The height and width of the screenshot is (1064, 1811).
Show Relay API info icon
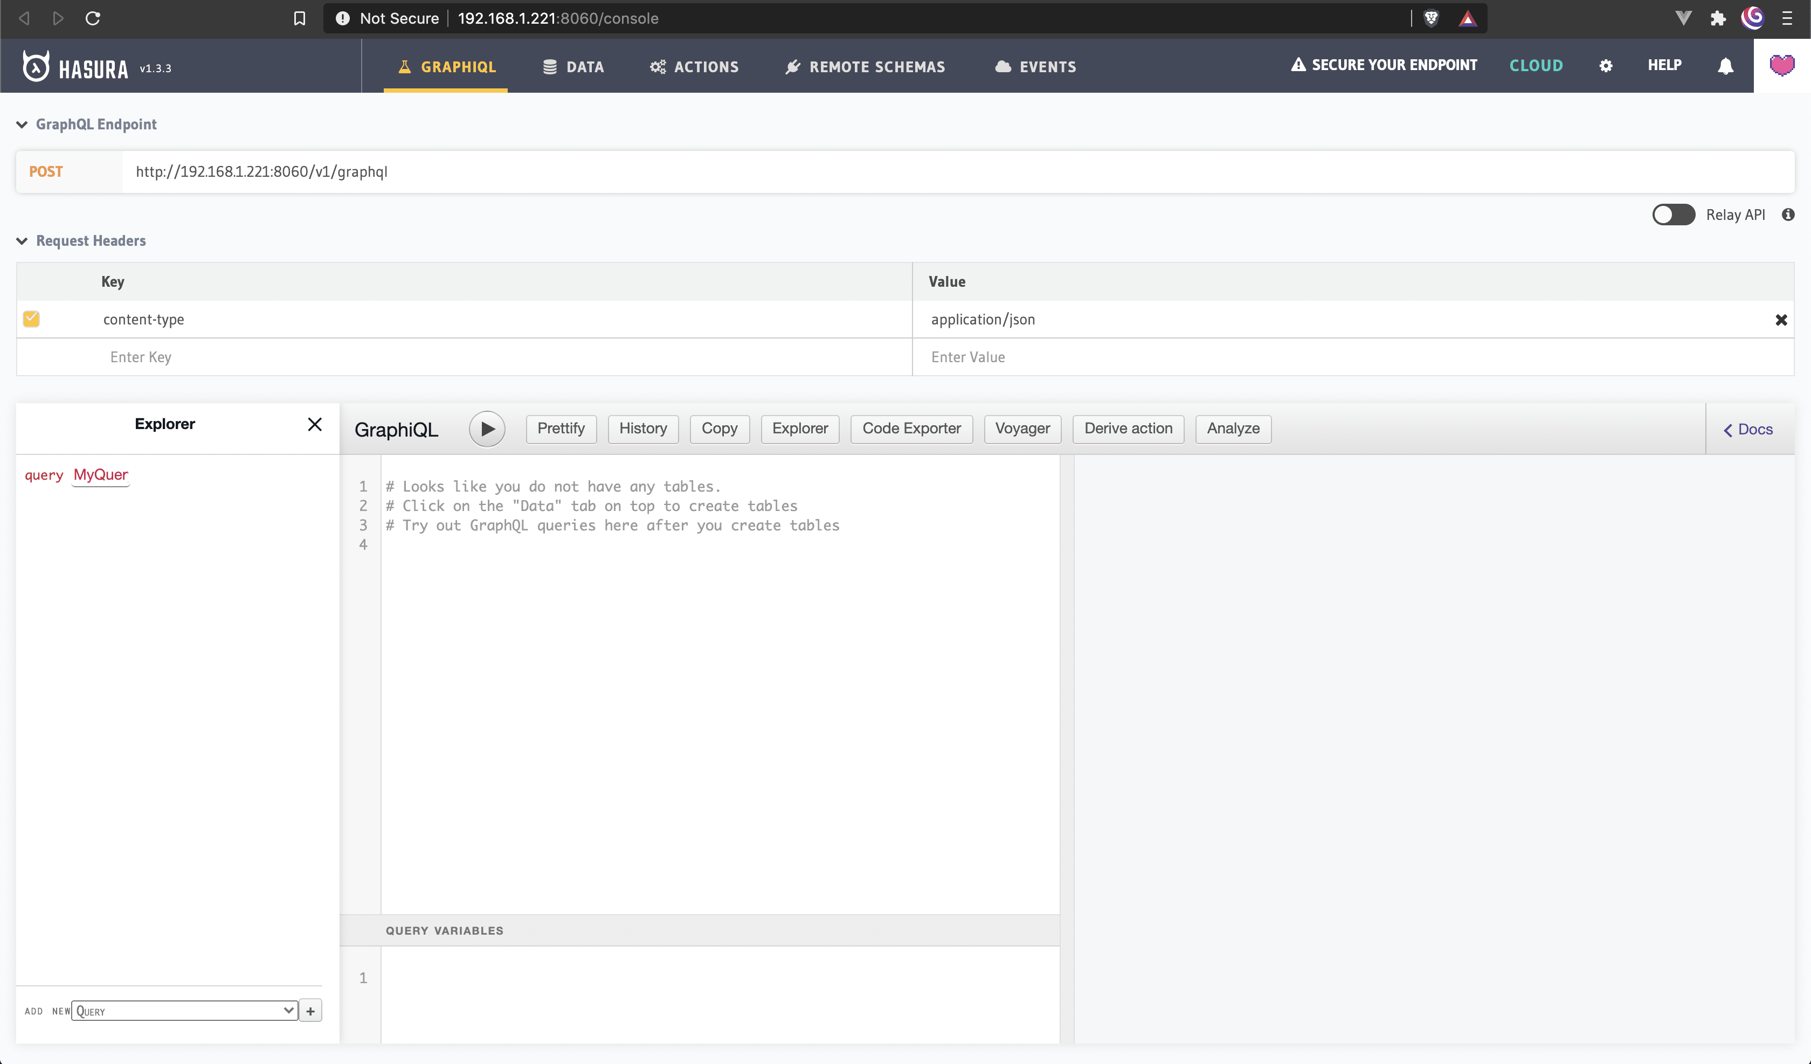pos(1788,214)
